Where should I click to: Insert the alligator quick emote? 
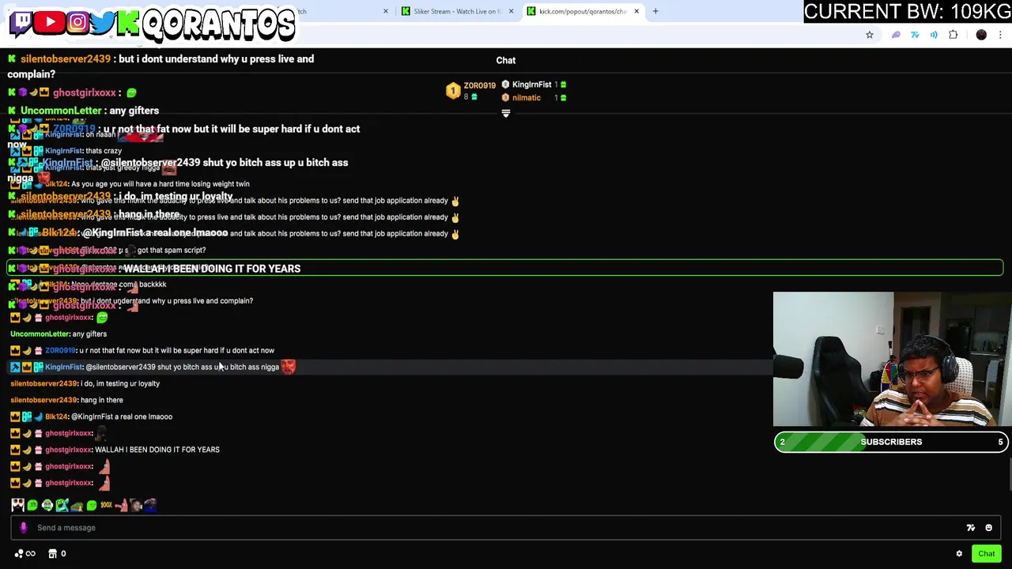pos(62,505)
